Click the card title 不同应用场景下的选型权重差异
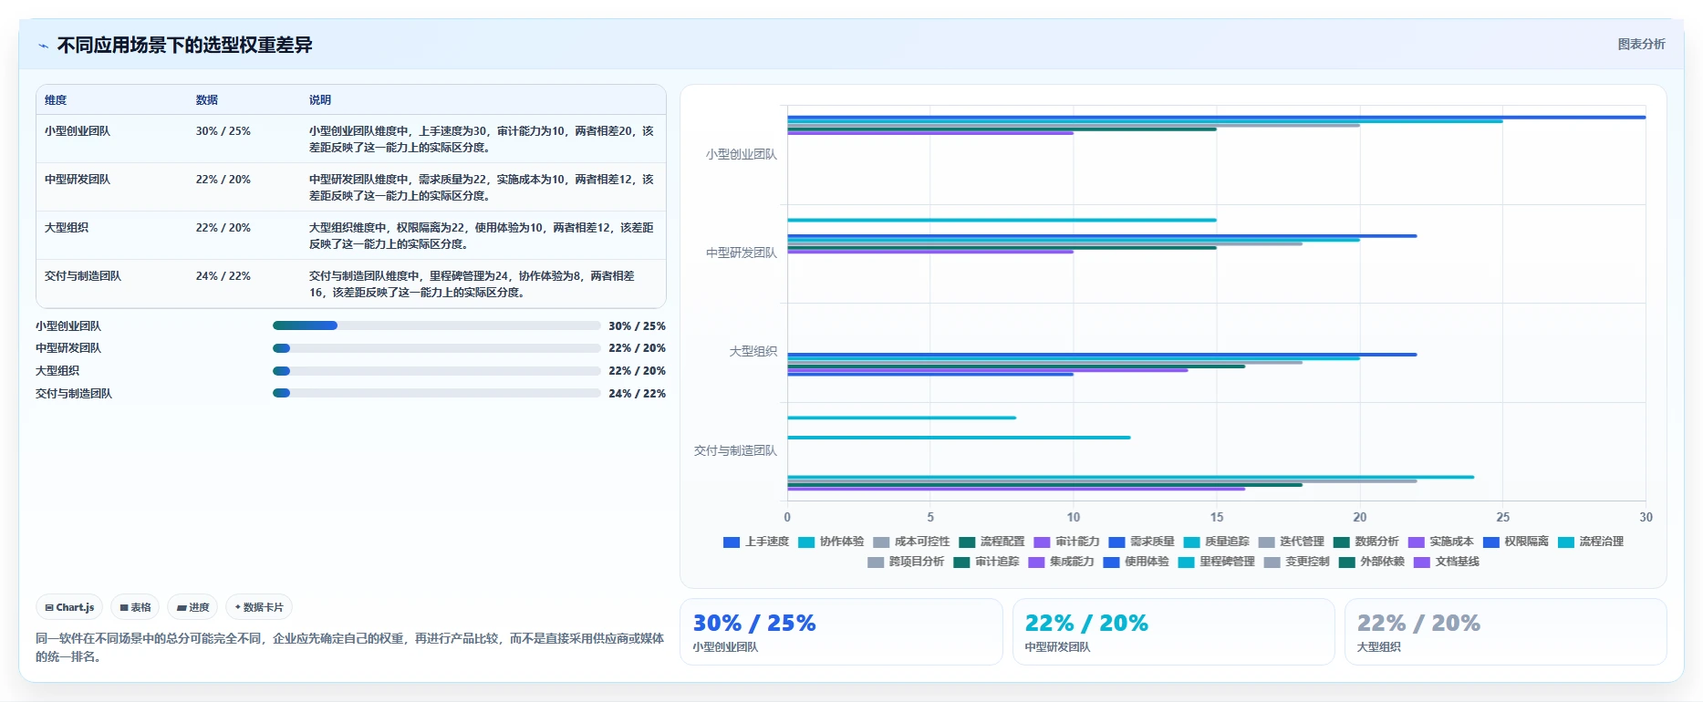 coord(185,46)
